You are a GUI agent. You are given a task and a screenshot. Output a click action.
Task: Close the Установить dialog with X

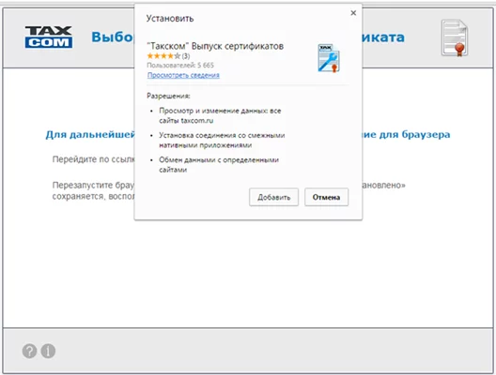353,13
